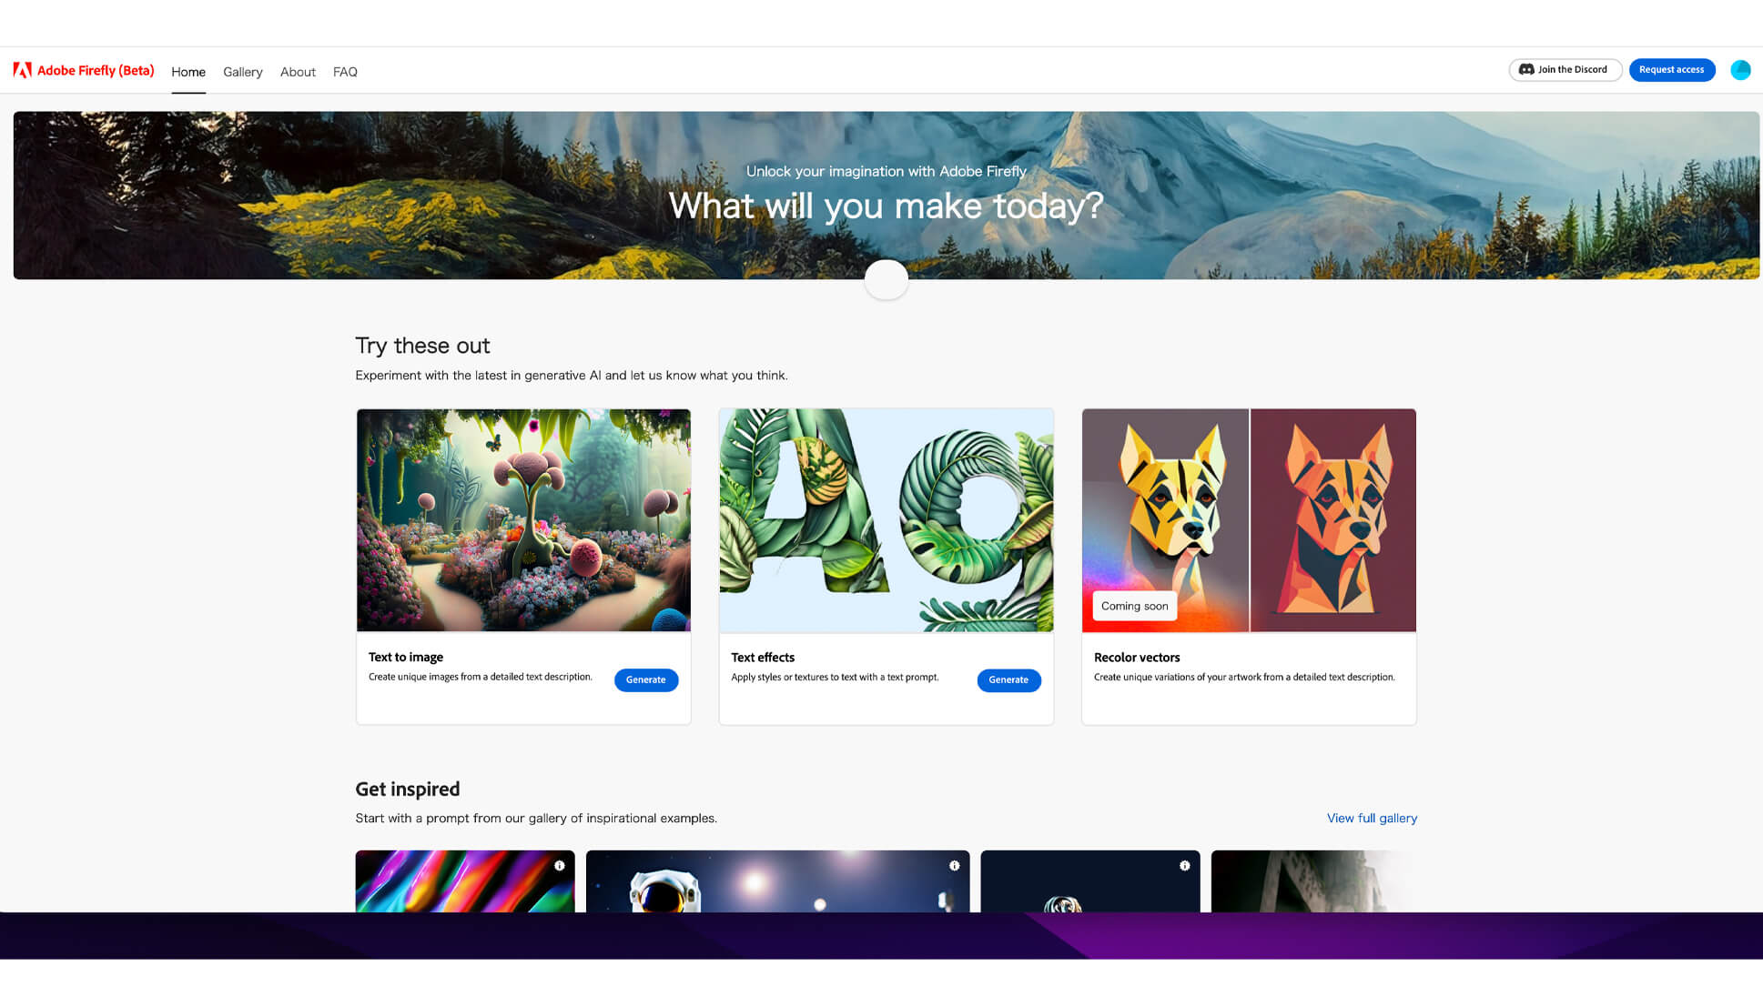Click Generate for Text to image
The height and width of the screenshot is (1006, 1763).
[x=646, y=679]
